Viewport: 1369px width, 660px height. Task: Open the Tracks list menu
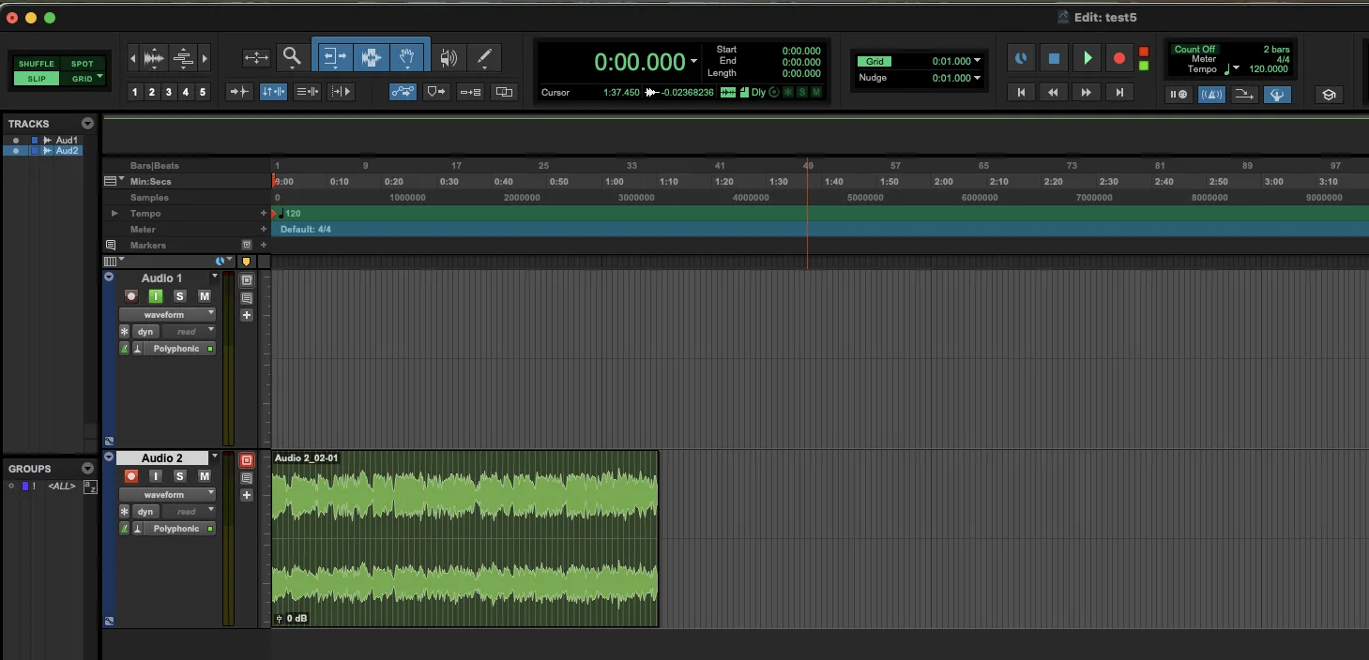pos(87,124)
